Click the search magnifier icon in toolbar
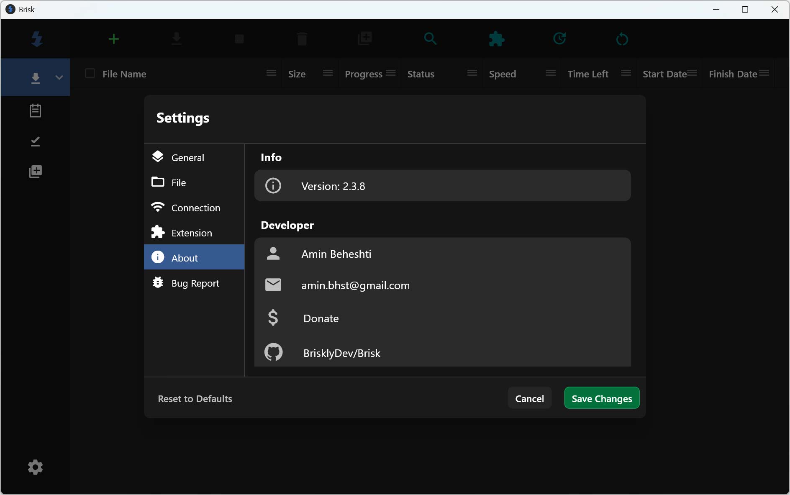 pyautogui.click(x=430, y=39)
